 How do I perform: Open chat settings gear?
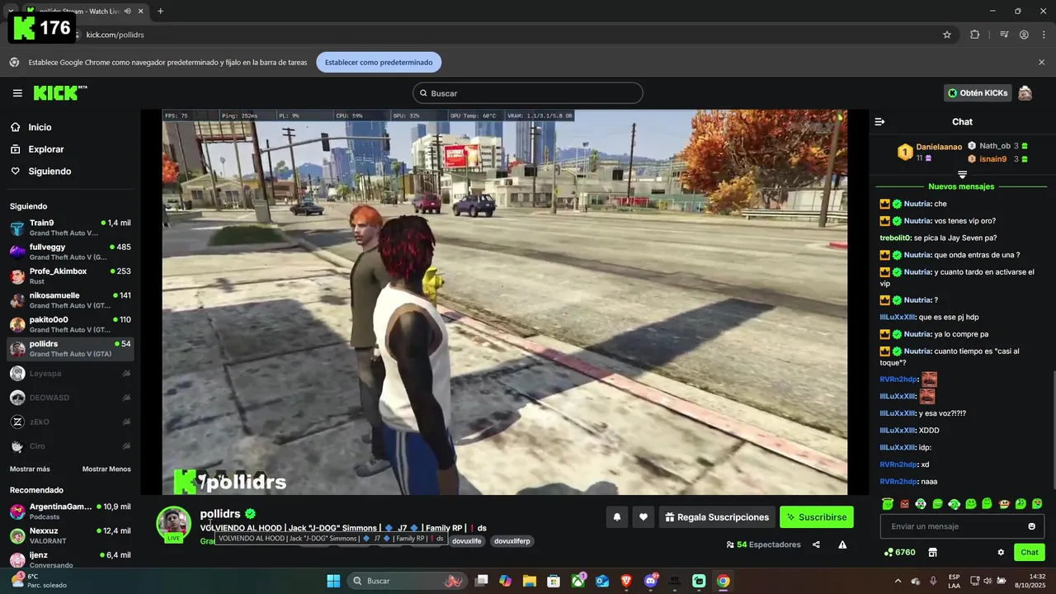[x=1001, y=552]
